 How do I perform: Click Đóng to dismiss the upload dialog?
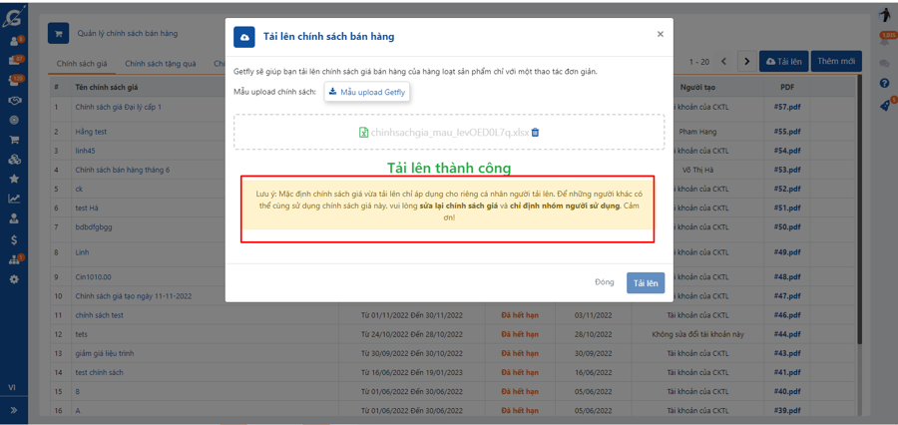[604, 282]
